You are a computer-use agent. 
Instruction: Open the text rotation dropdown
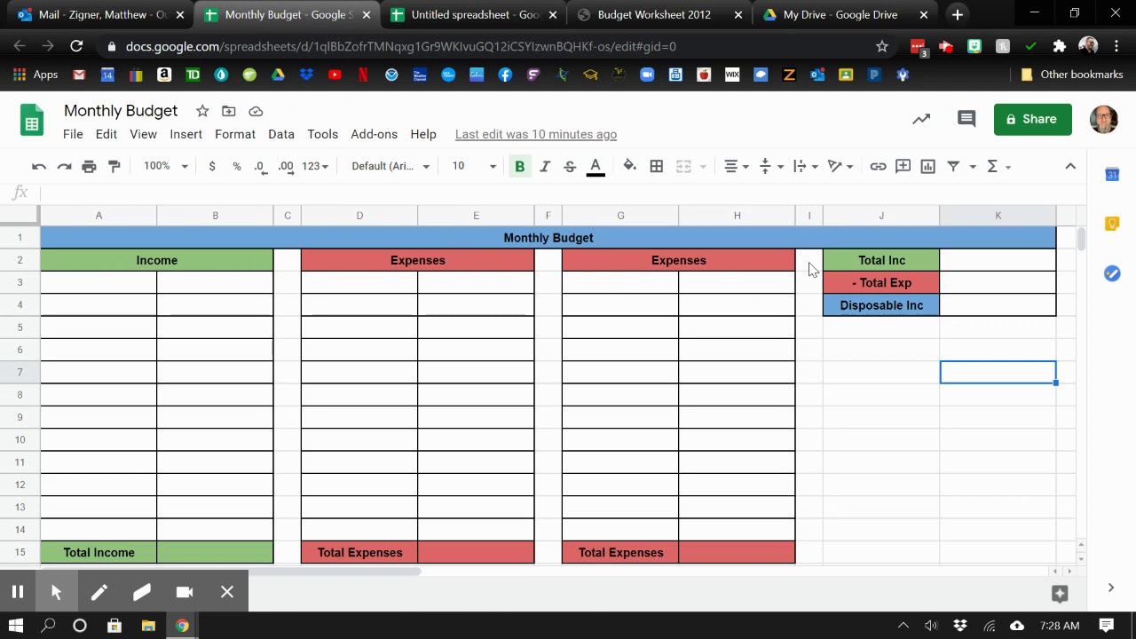click(840, 166)
